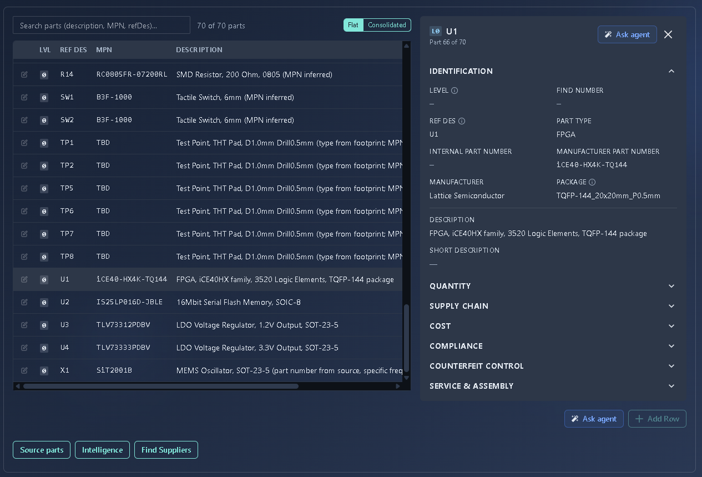This screenshot has height=477, width=702.
Task: Collapse the IDENTIFICATION section
Action: pos(671,71)
